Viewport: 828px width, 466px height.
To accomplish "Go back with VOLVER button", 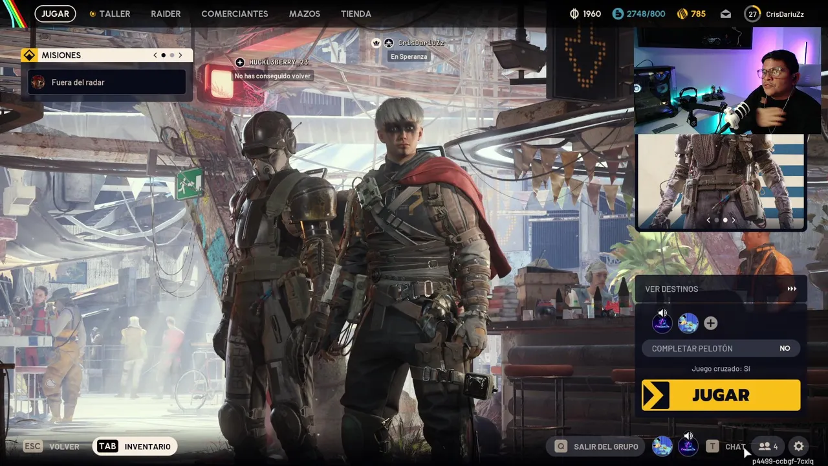I will (65, 447).
